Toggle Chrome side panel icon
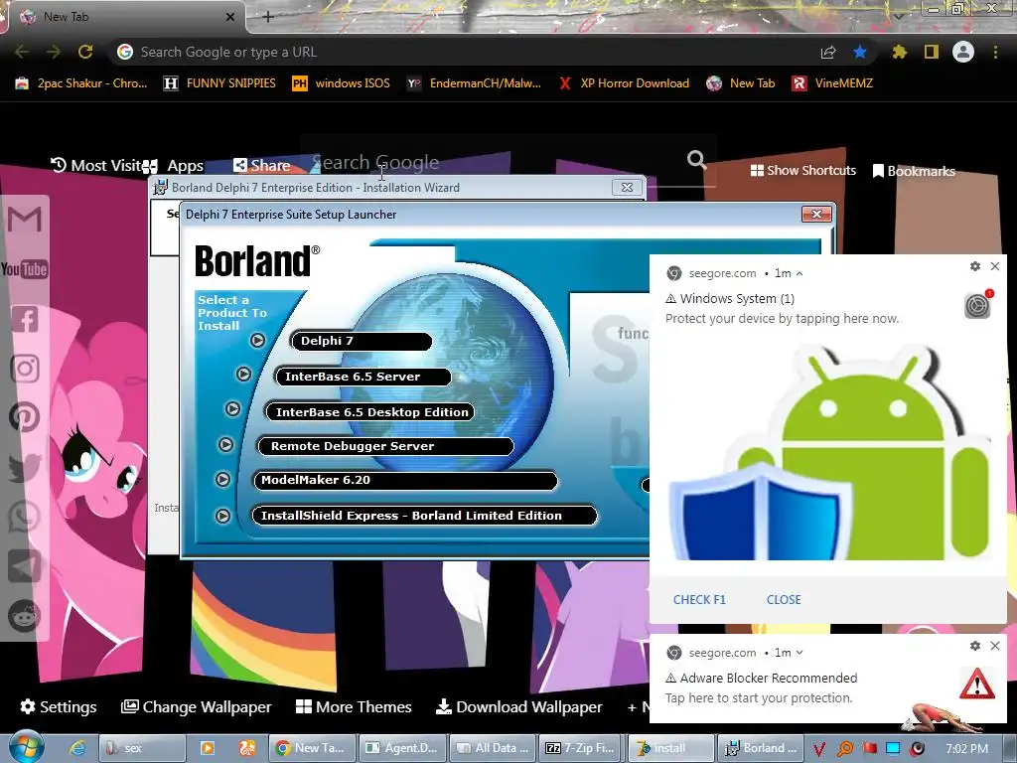The height and width of the screenshot is (763, 1017). 932,52
